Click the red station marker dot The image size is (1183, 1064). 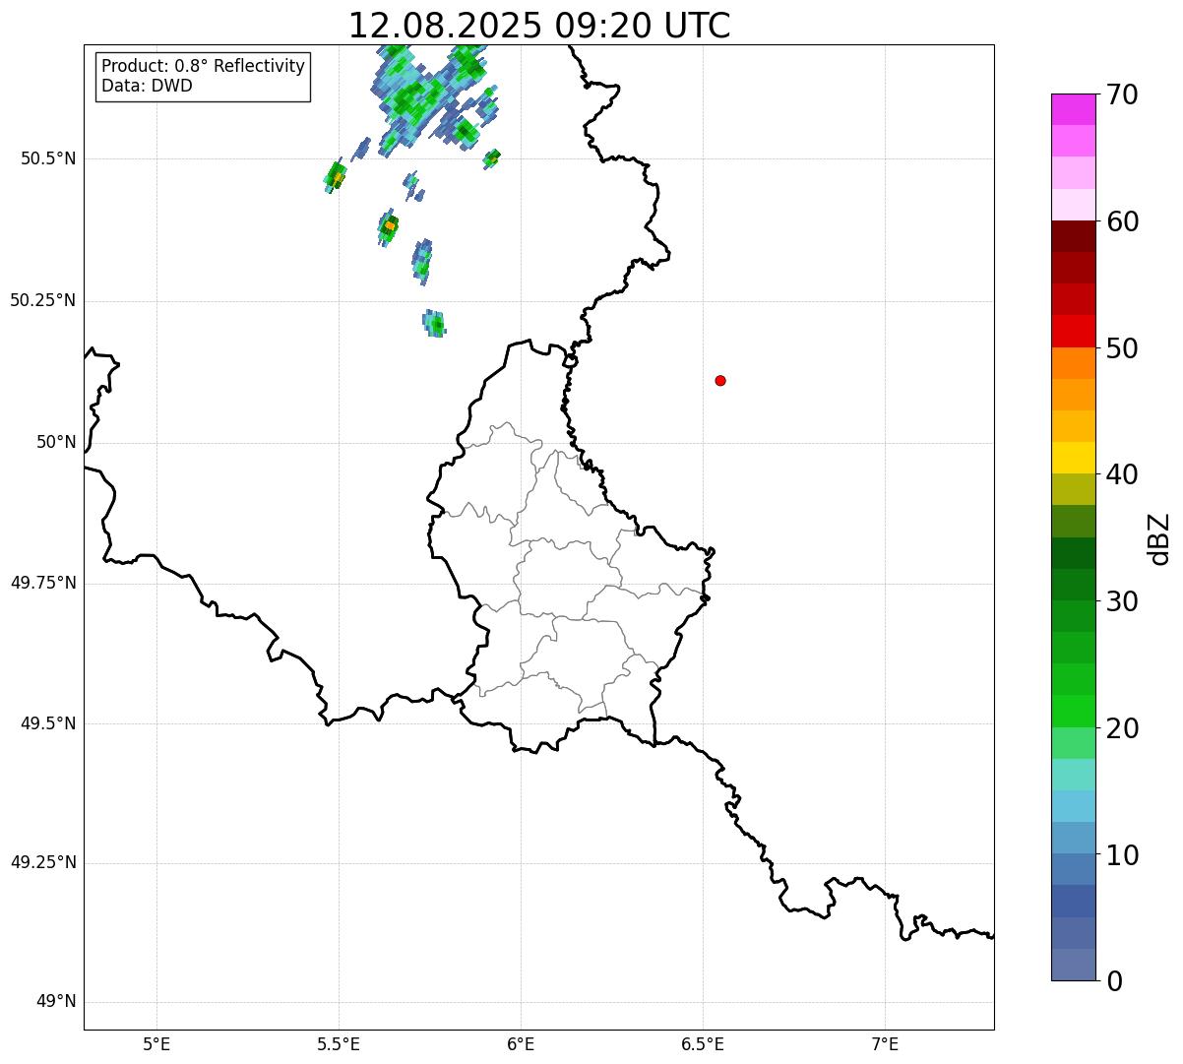720,380
